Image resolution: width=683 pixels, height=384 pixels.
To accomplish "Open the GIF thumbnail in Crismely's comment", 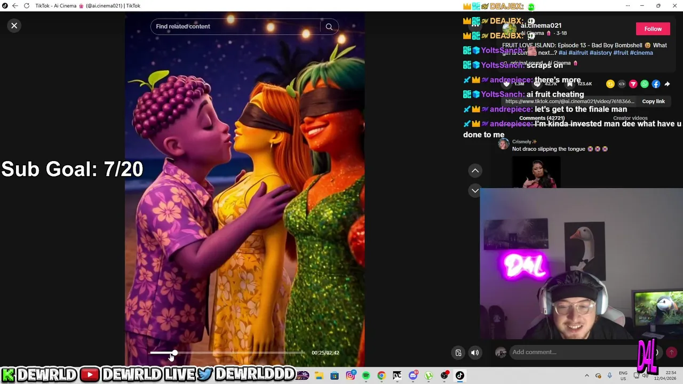I will [536, 172].
